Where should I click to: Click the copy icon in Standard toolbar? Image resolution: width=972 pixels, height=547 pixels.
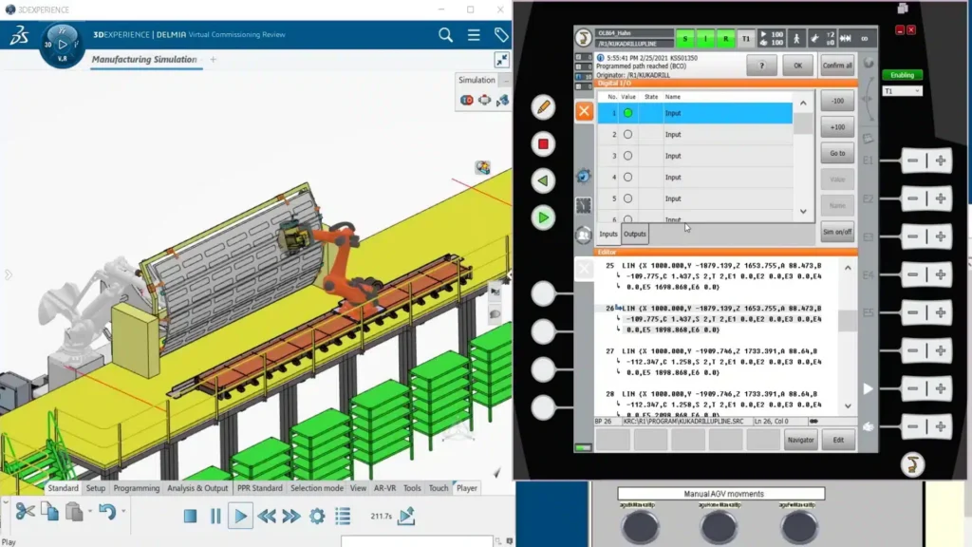click(51, 511)
